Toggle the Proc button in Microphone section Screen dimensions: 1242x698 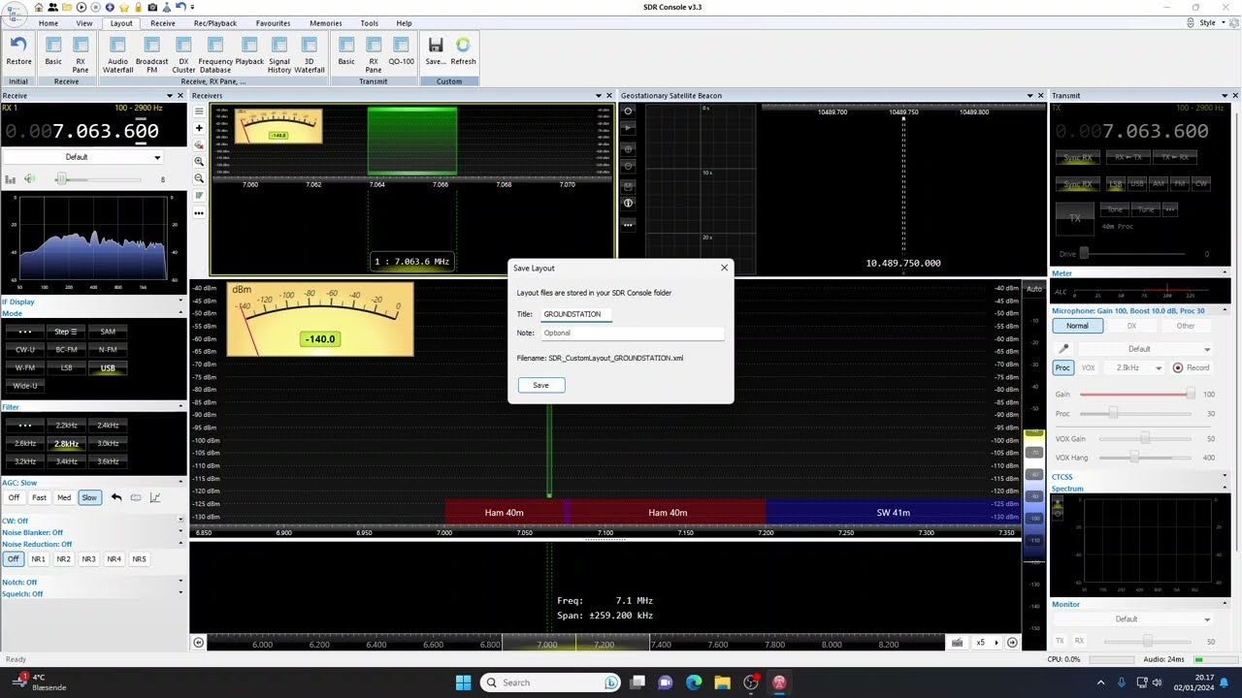coord(1062,367)
